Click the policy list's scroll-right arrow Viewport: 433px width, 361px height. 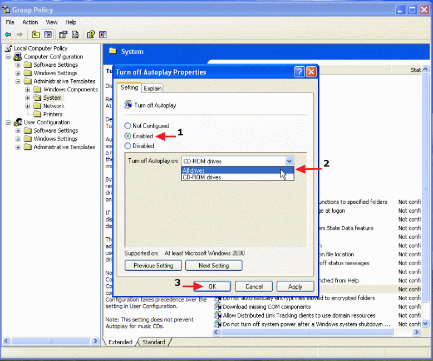tap(416, 332)
